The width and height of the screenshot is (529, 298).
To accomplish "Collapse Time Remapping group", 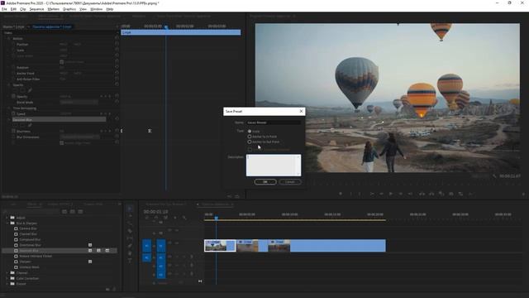I will [x=9, y=108].
